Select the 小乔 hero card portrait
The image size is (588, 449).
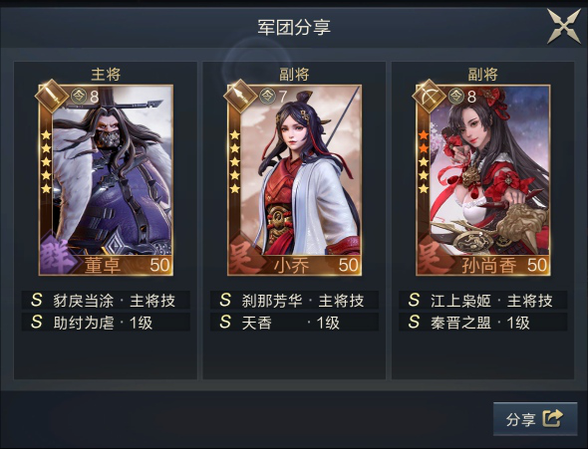click(x=295, y=180)
